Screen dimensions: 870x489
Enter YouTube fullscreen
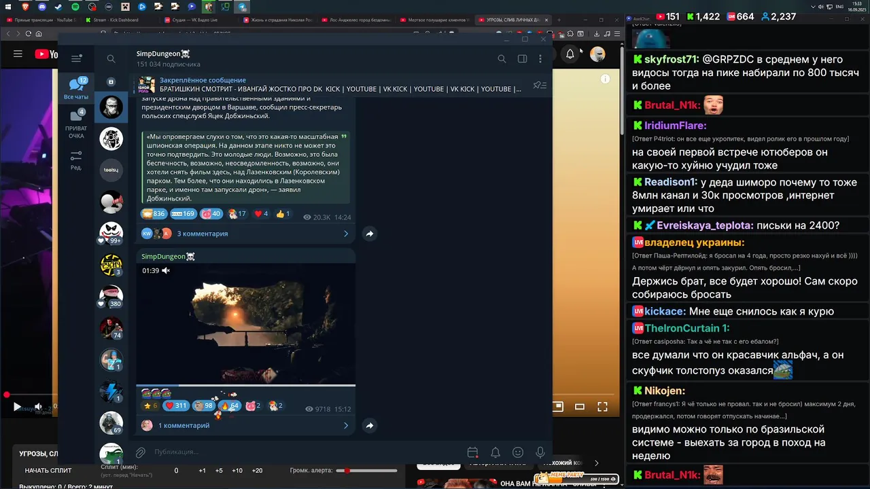point(602,407)
